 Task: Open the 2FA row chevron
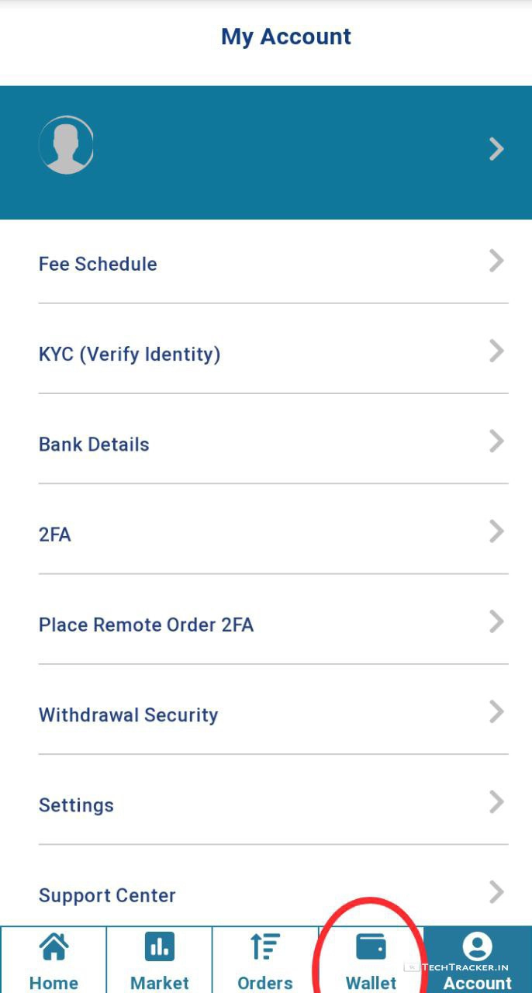click(496, 531)
